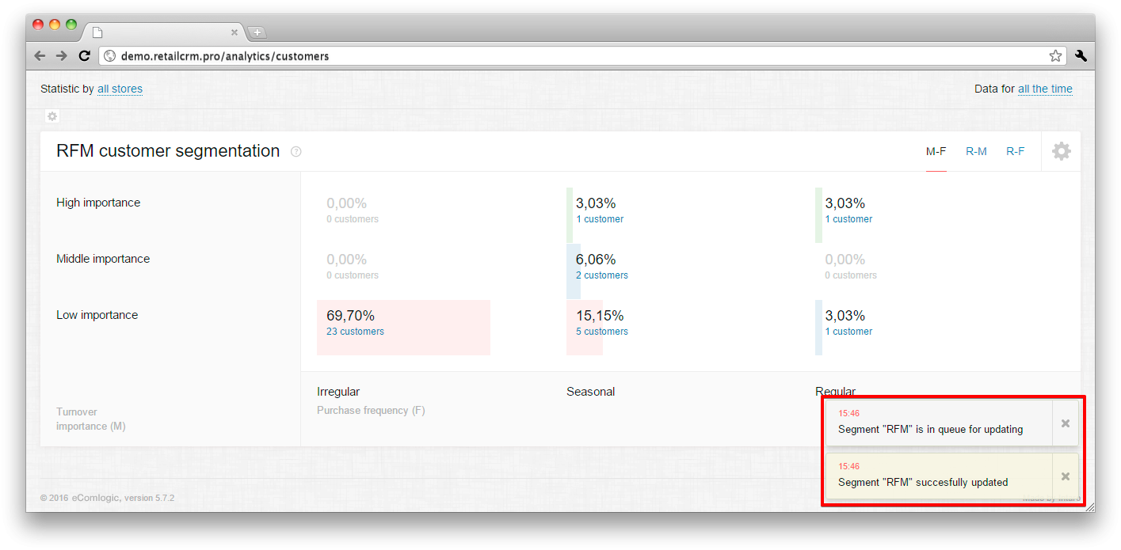Click the eComlogic version footer text

point(107,498)
